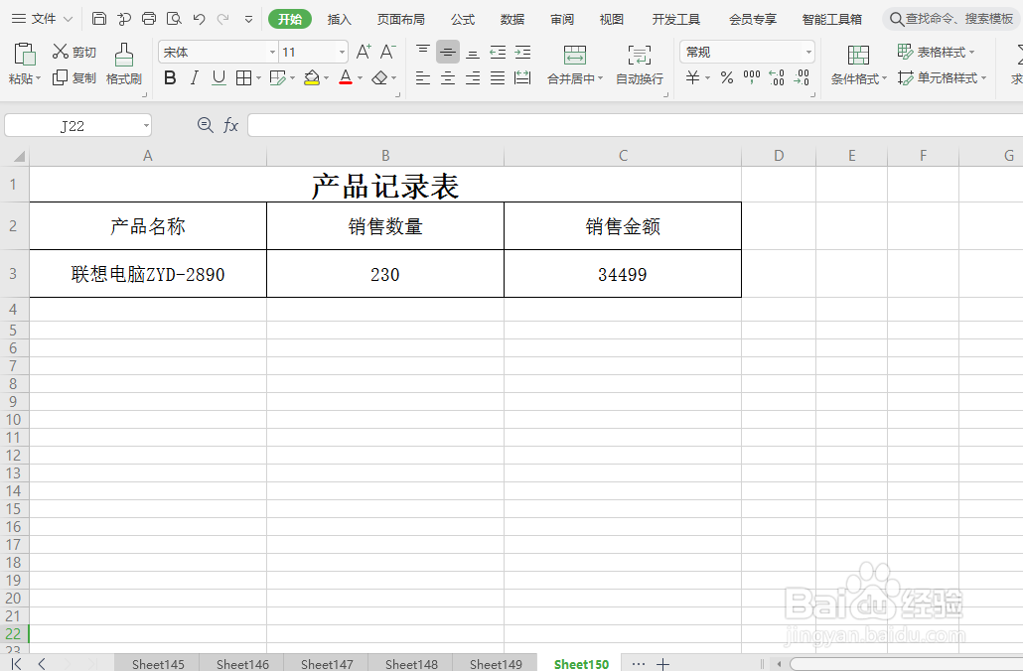Click Merge and Center (合并居中)
The width and height of the screenshot is (1023, 671).
pos(575,65)
